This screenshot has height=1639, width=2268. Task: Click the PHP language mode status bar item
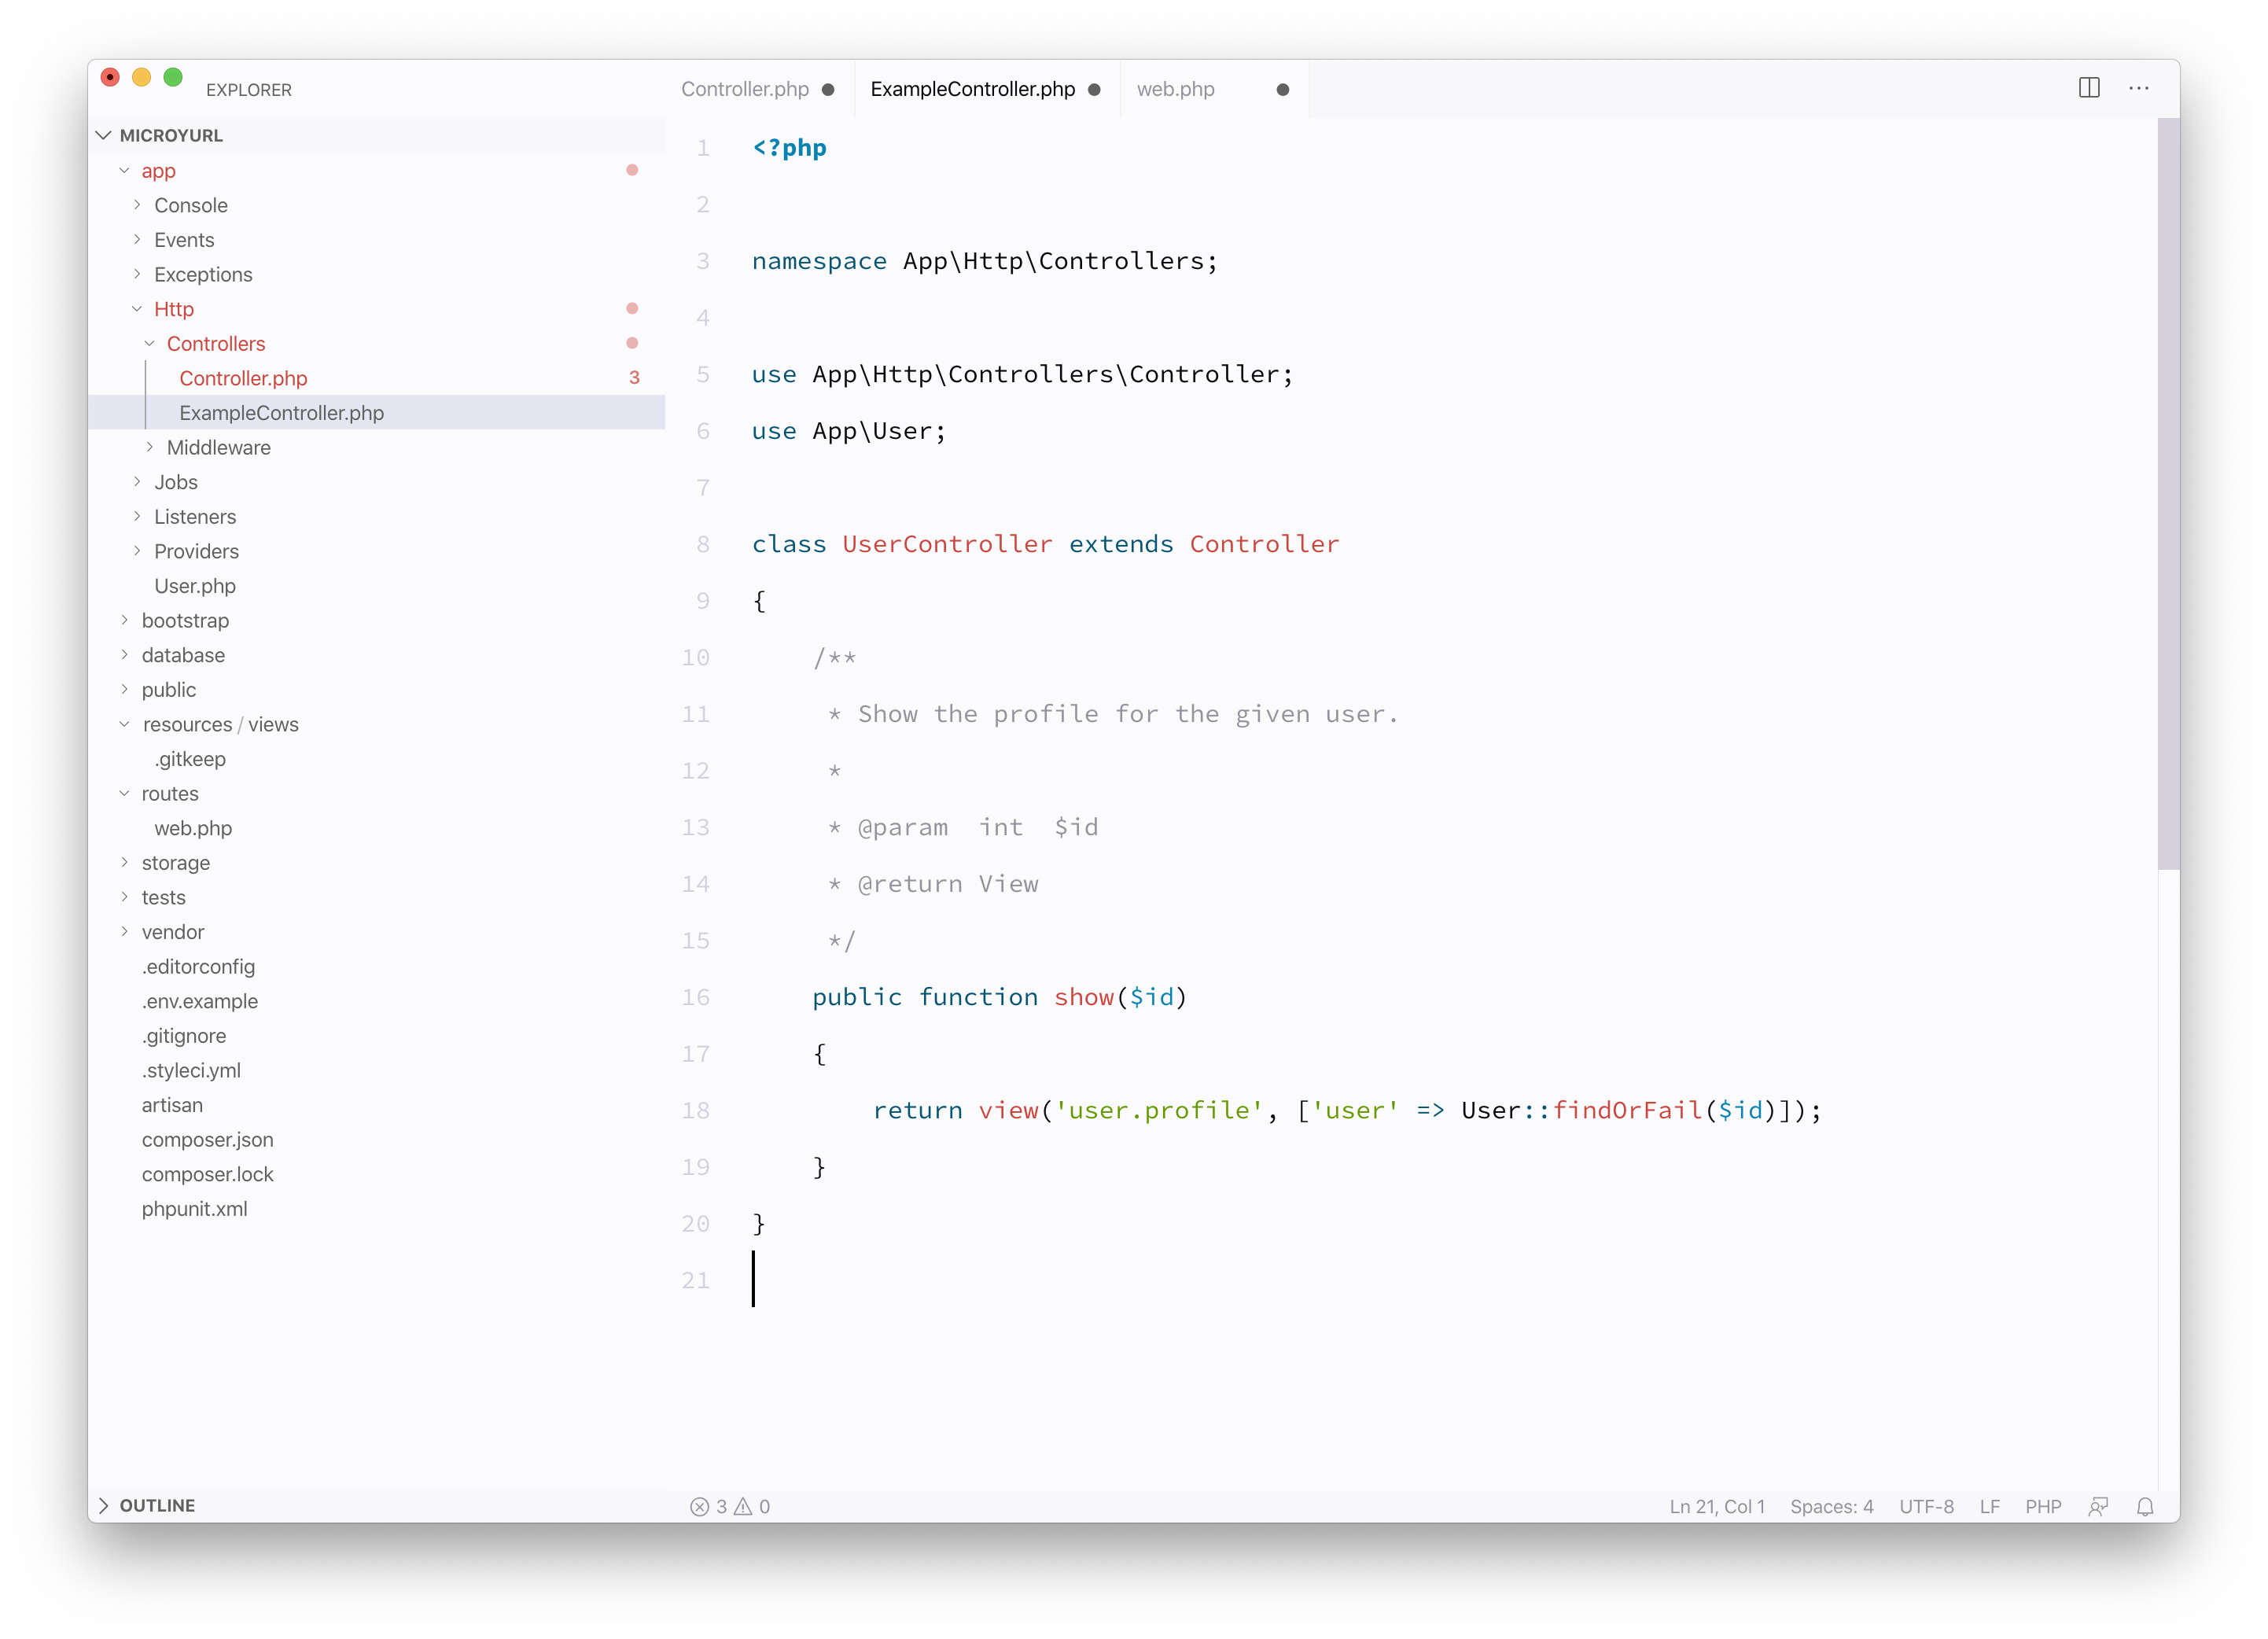pyautogui.click(x=2042, y=1505)
